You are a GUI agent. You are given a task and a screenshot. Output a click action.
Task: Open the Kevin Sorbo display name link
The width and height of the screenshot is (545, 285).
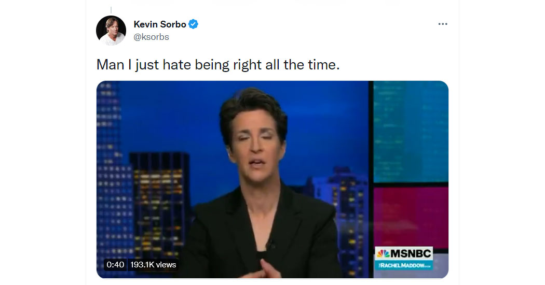160,24
